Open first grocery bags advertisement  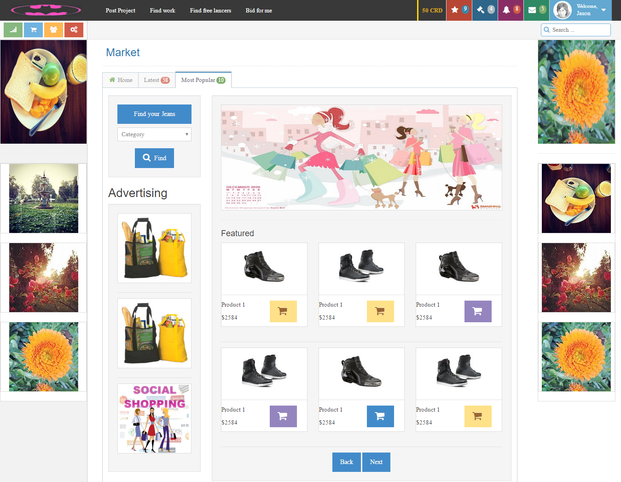(x=154, y=248)
